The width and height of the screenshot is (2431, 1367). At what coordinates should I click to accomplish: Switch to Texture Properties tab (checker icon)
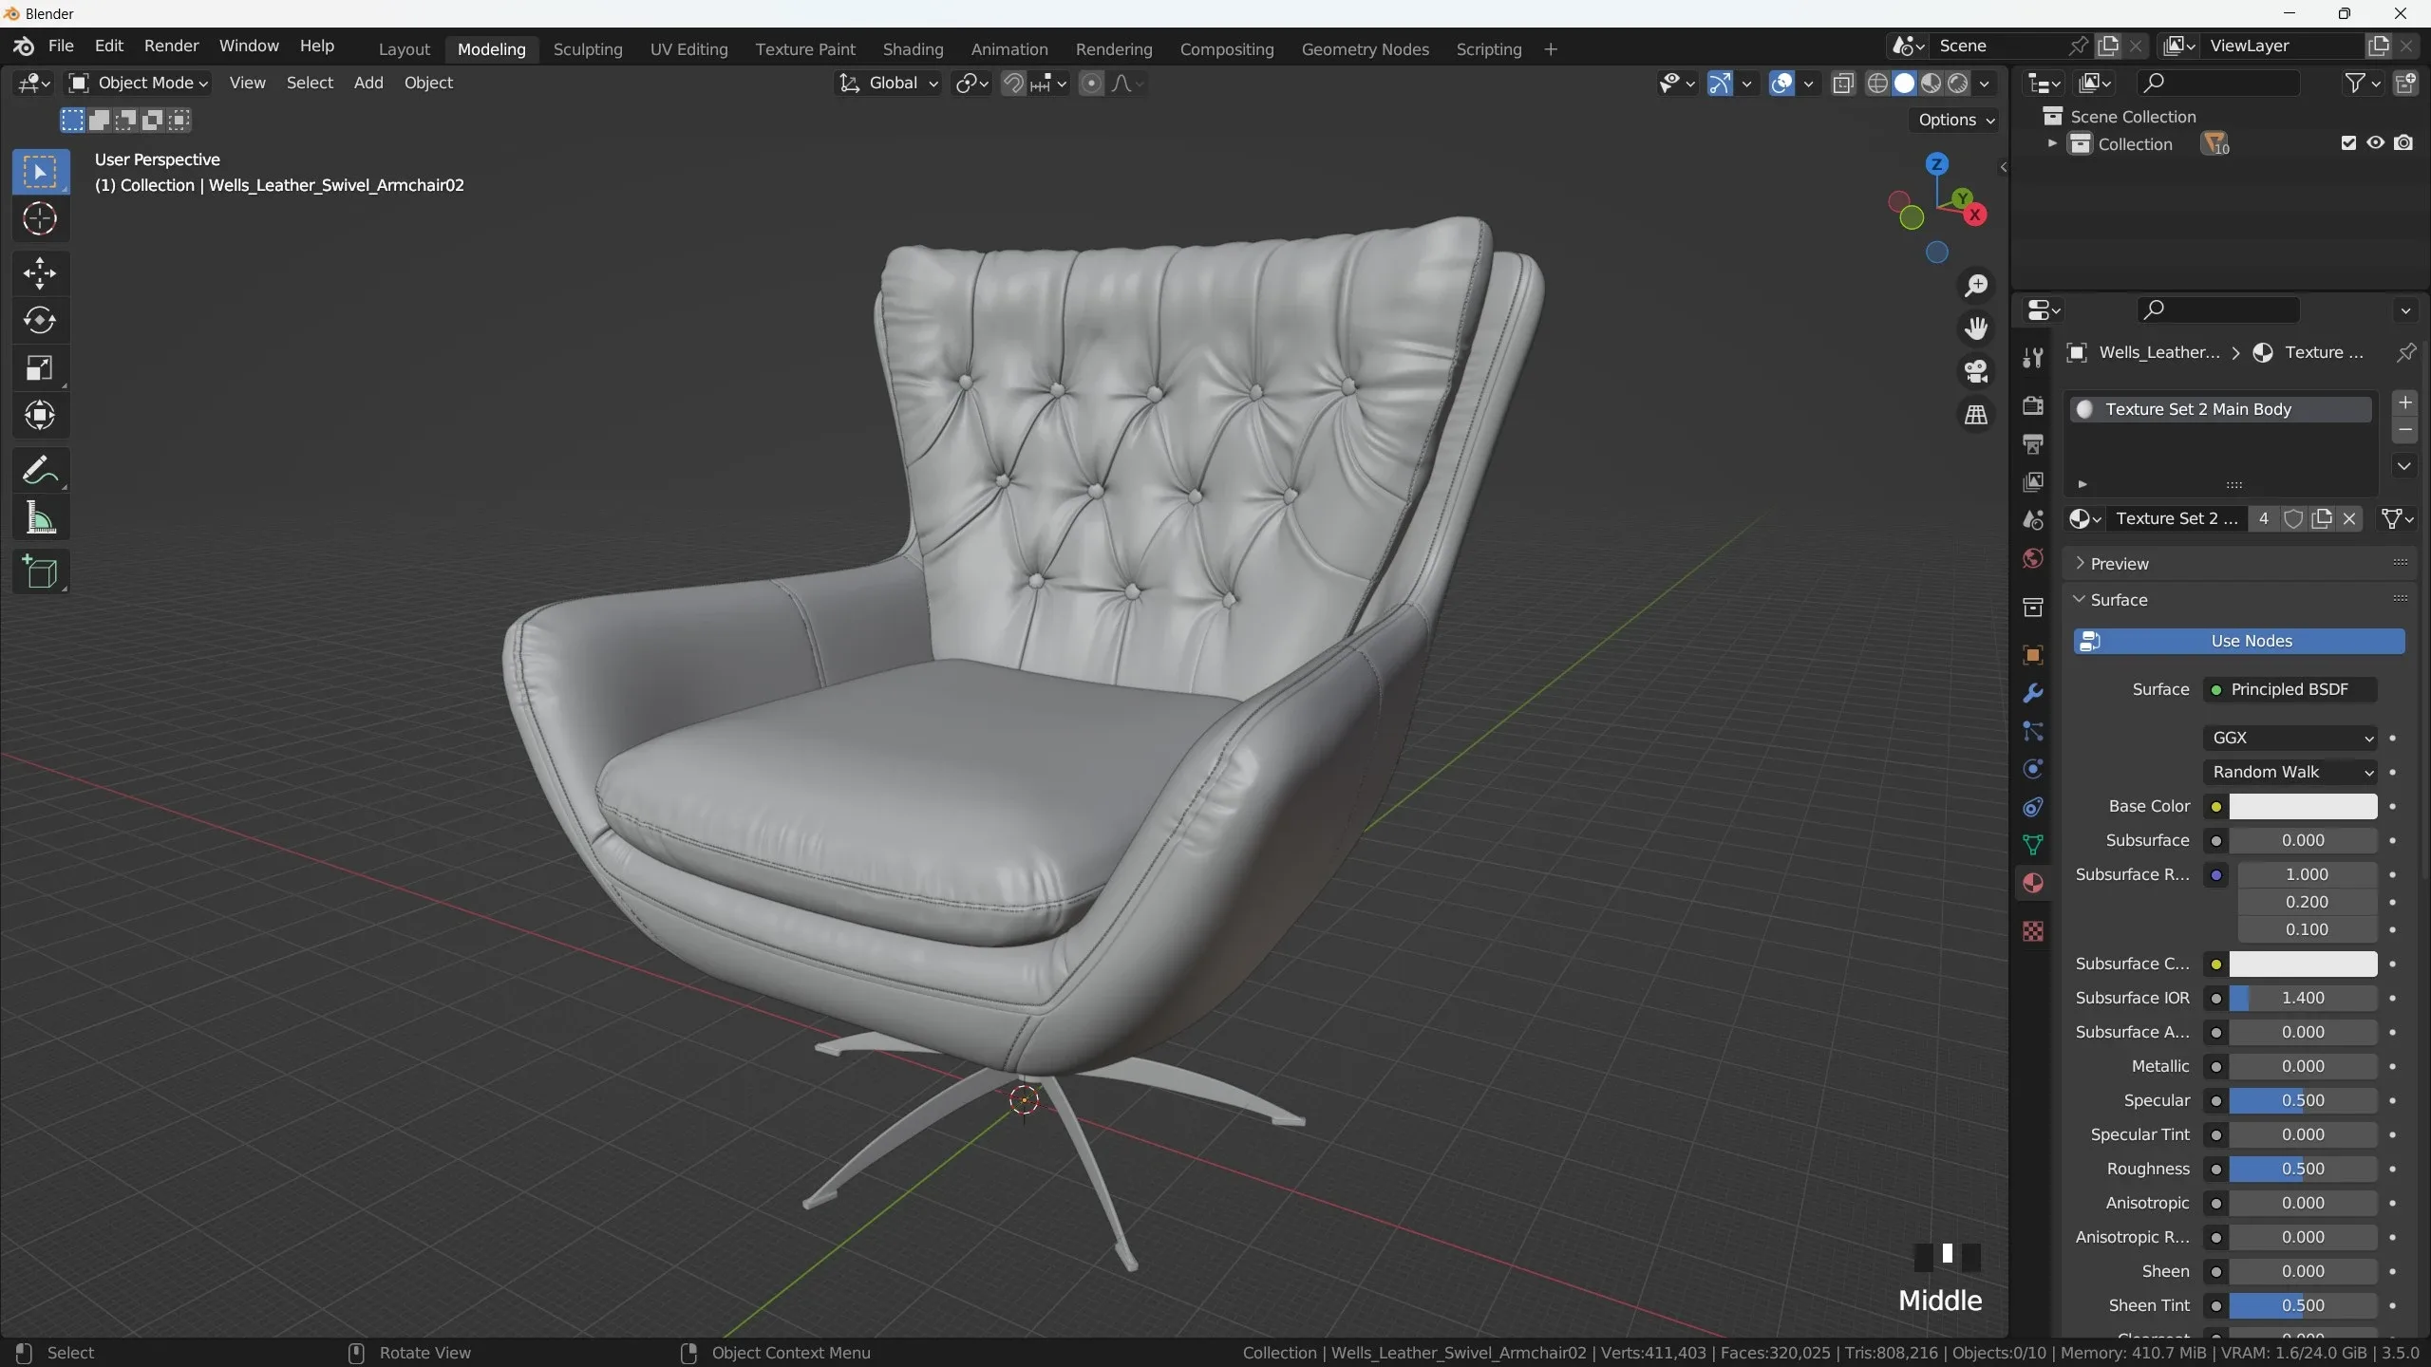tap(2032, 931)
